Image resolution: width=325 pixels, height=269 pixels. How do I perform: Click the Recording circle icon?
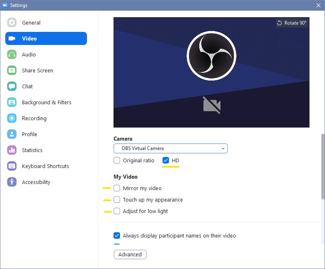(x=12, y=118)
